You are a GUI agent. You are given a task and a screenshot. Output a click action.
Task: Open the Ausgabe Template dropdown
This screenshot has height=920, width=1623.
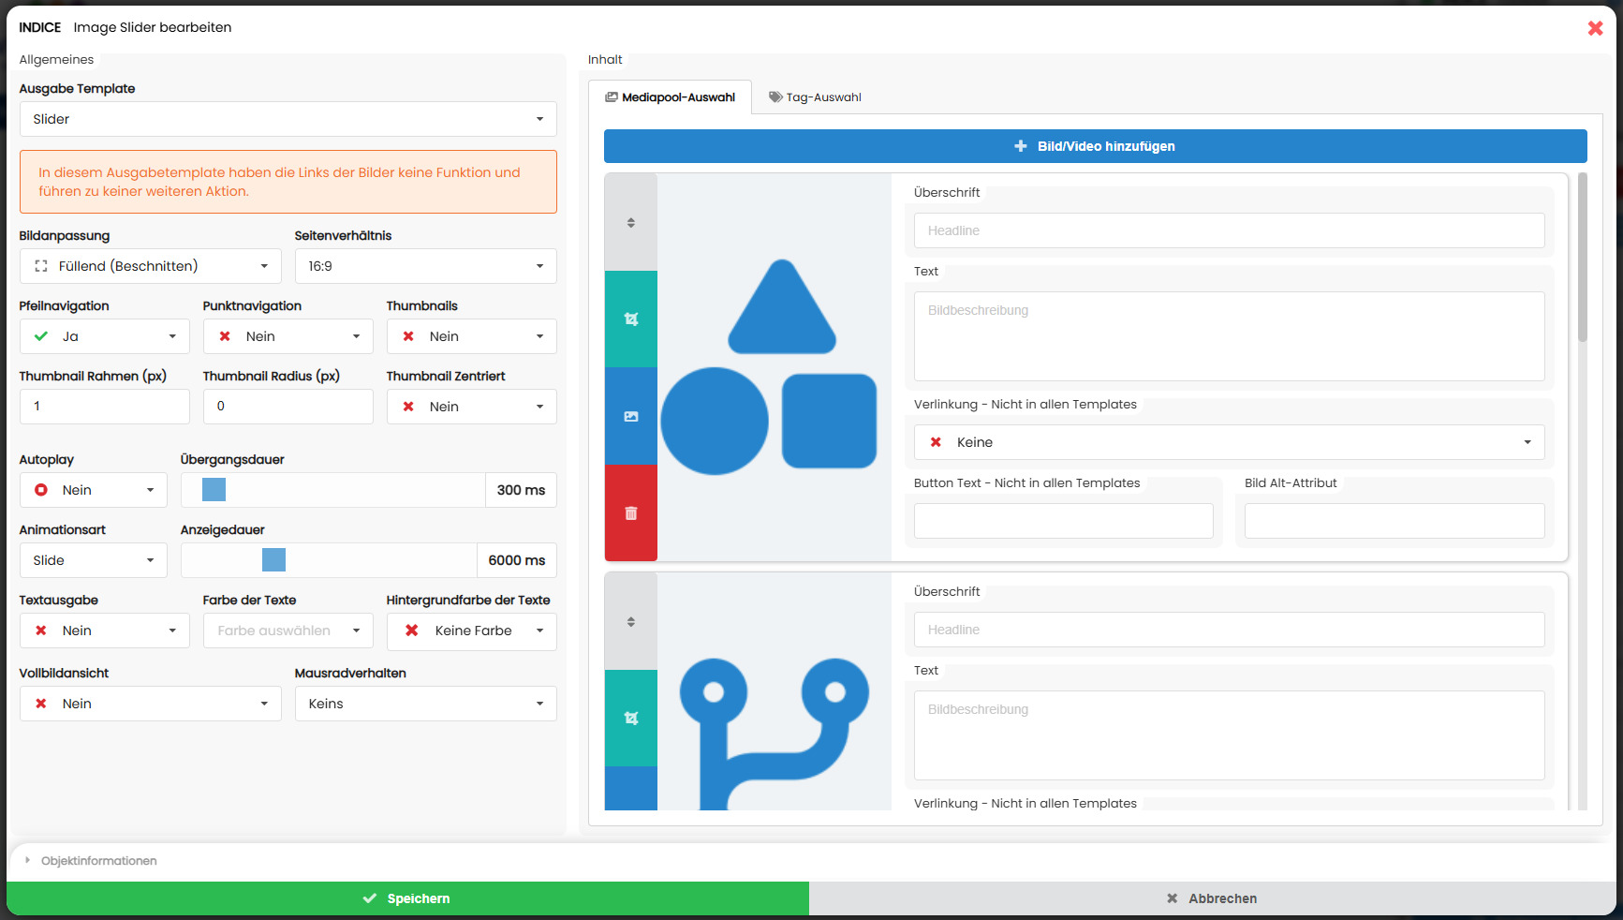[288, 119]
